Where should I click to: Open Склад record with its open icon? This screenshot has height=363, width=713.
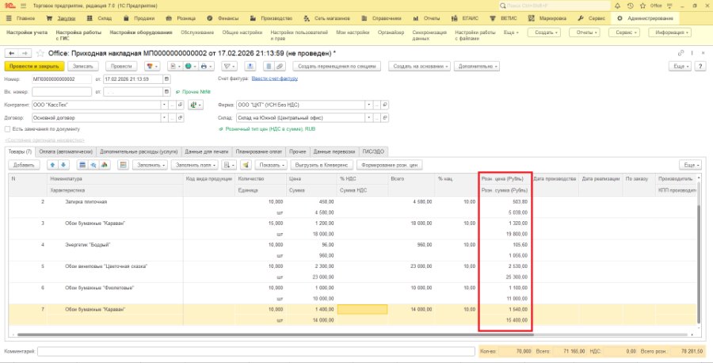[x=385, y=118]
